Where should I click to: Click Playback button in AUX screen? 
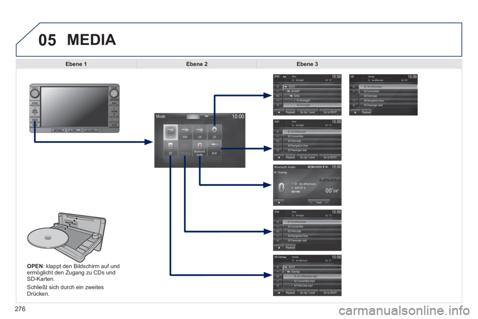tap(290, 157)
